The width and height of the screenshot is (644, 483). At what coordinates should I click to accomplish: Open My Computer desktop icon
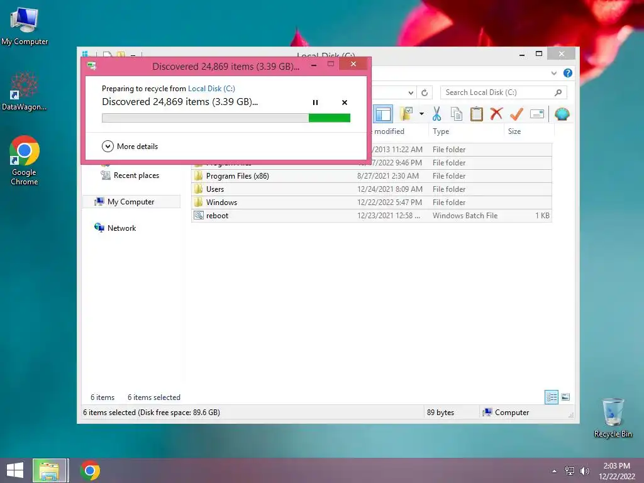[x=25, y=26]
